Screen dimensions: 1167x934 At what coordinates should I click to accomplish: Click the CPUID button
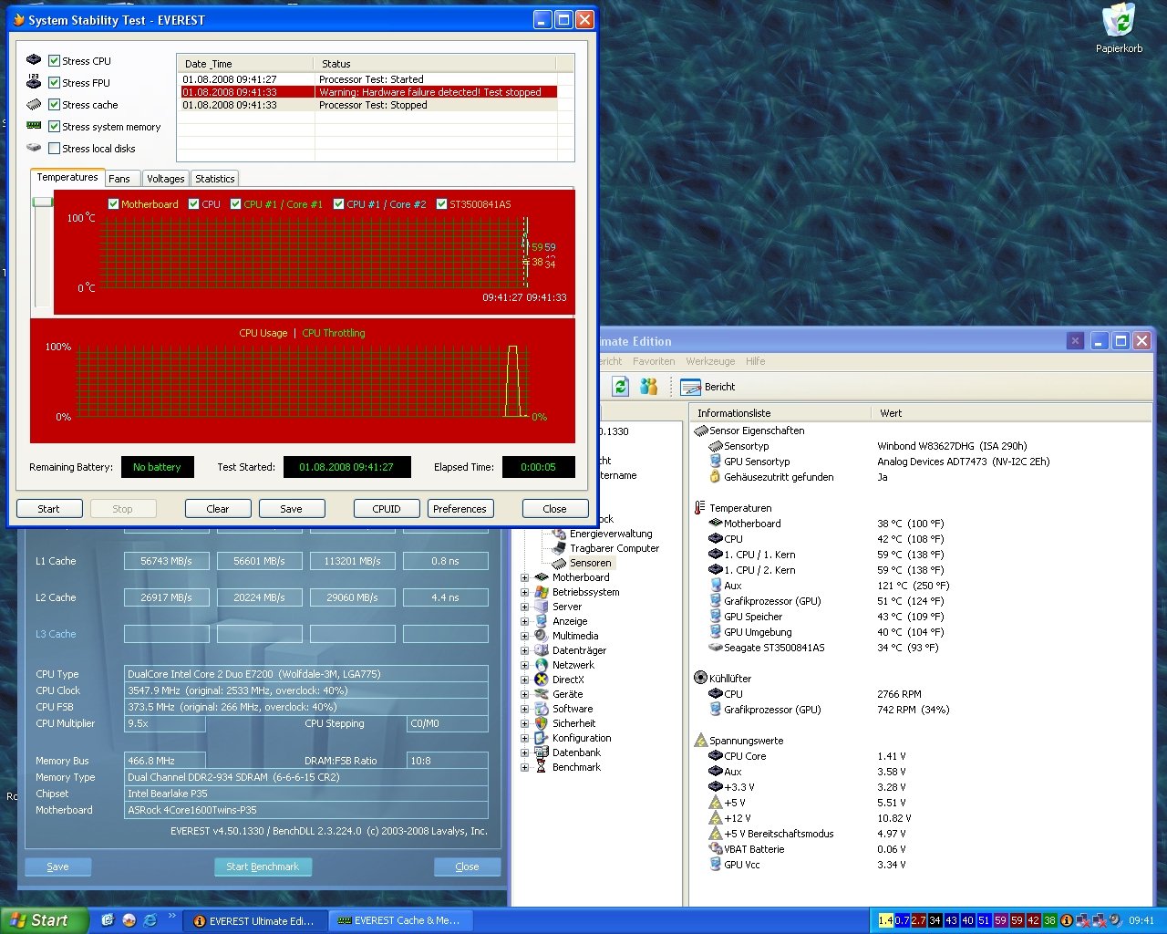click(x=387, y=509)
